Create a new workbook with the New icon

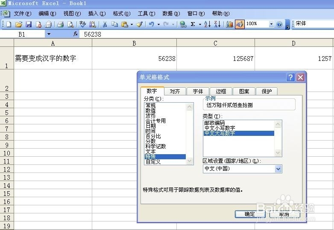tap(9, 24)
